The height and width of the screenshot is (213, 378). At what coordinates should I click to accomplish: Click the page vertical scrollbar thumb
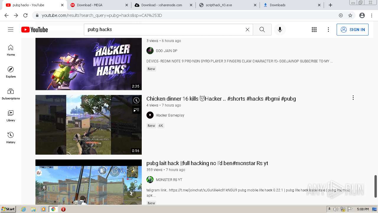point(376,186)
